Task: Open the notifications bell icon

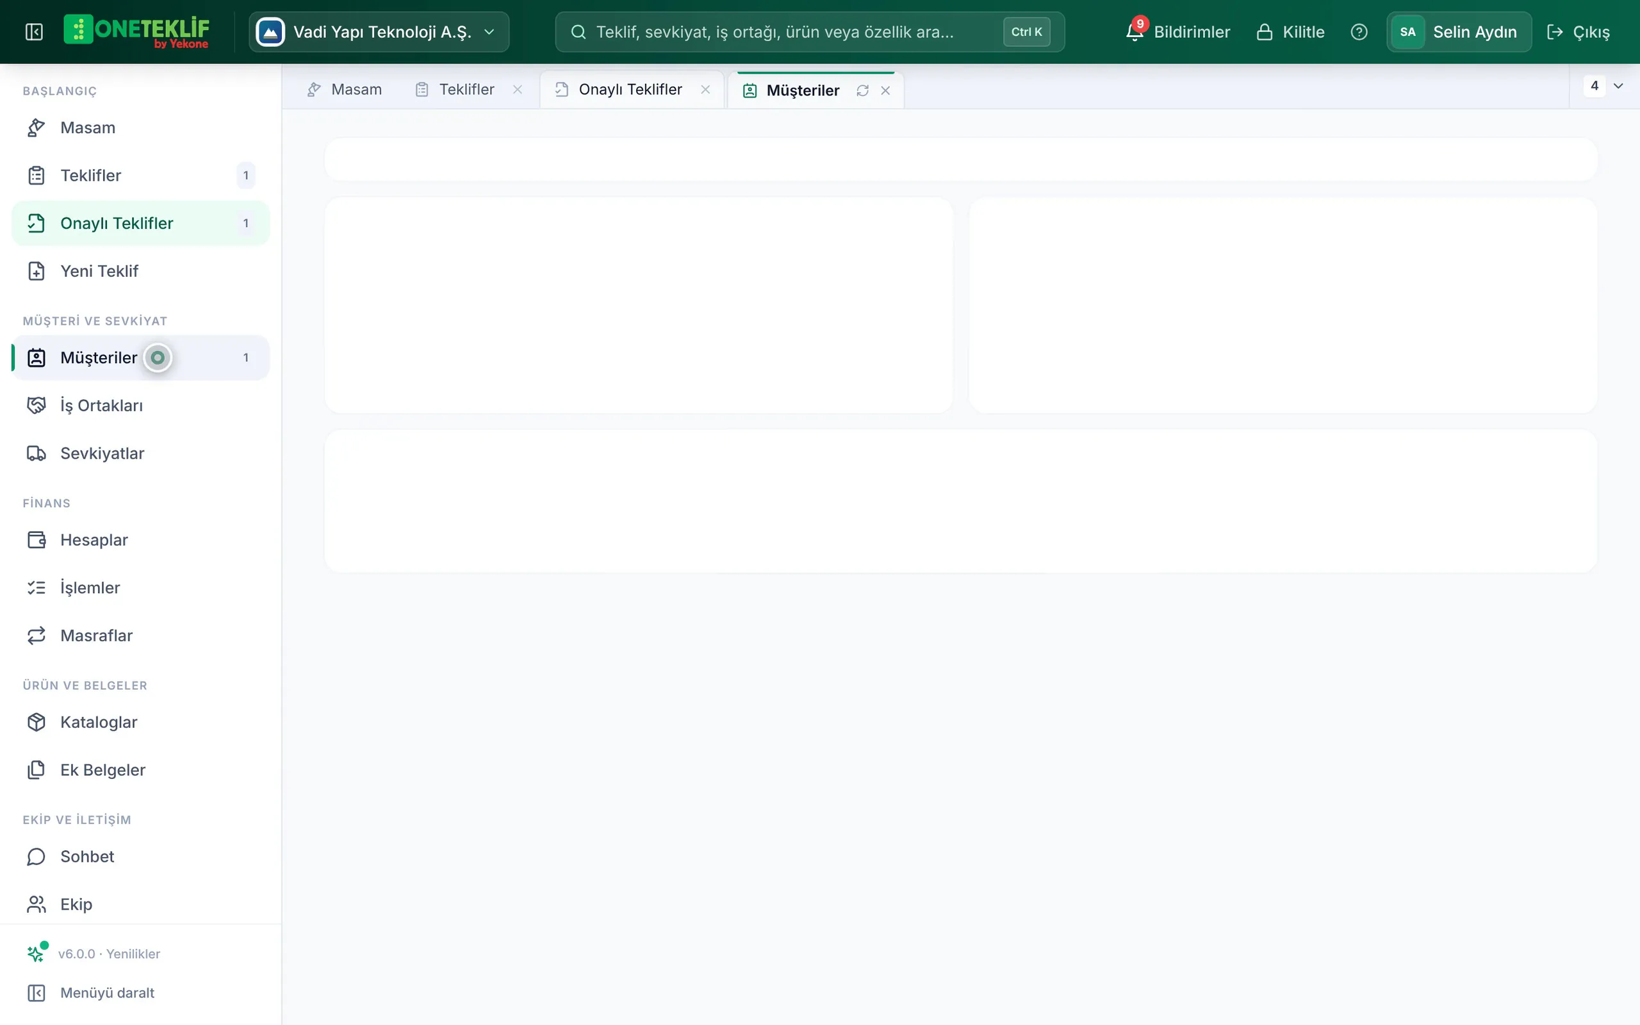Action: pos(1135,31)
